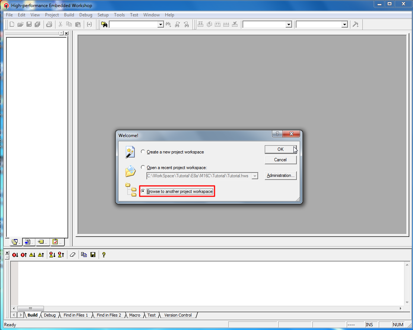Click the Welcome dialog help question button
413x330 pixels.
click(x=277, y=134)
